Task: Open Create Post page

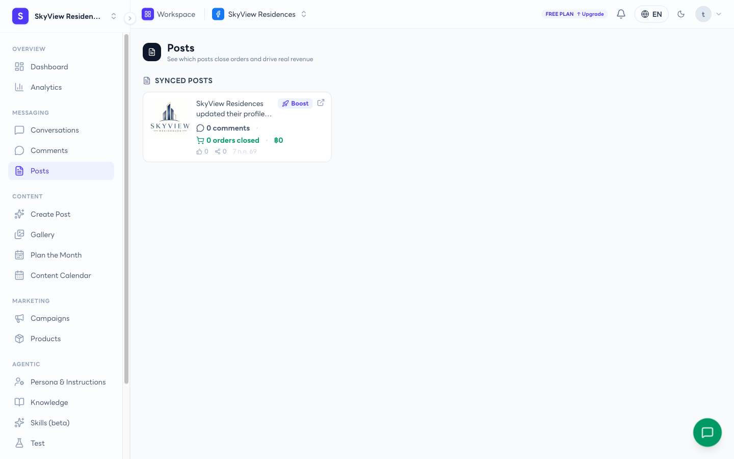Action: 61,214
